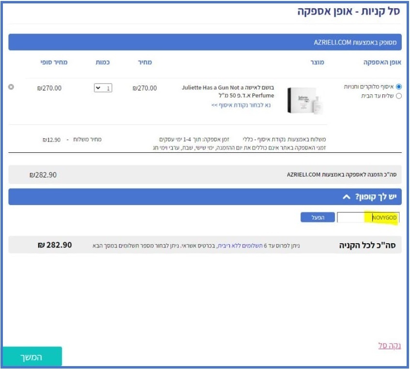
Task: Click the coupon code input field
Action: pyautogui.click(x=368, y=218)
